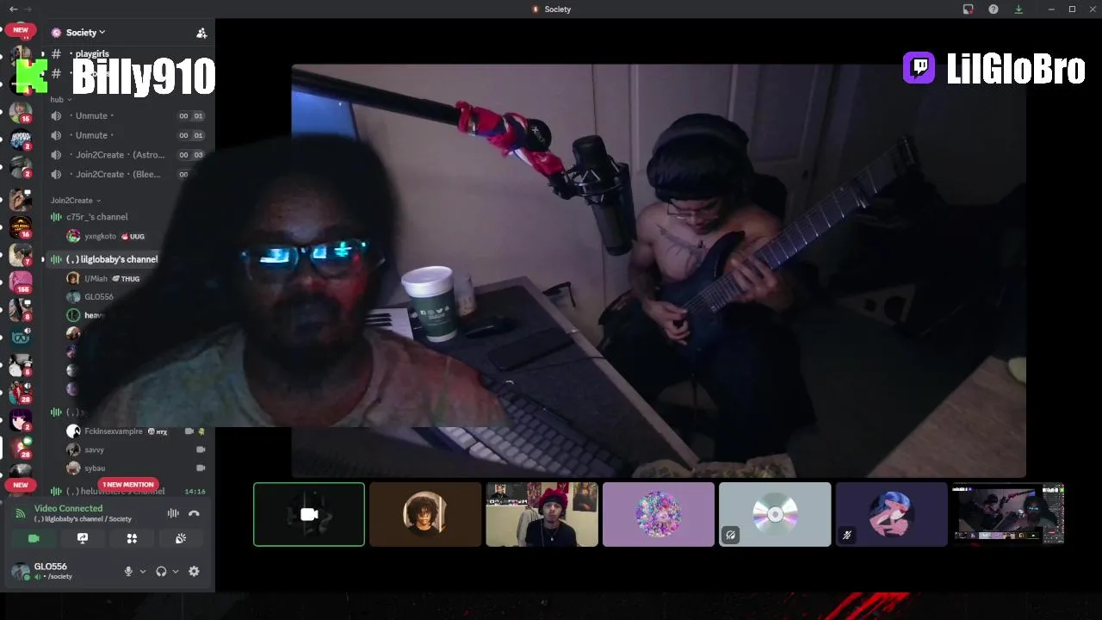Toggle the camera button in voice panel
This screenshot has width=1102, height=620.
tap(34, 538)
